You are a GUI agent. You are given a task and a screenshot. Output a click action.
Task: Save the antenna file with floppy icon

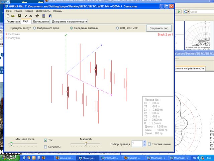(x=19, y=16)
